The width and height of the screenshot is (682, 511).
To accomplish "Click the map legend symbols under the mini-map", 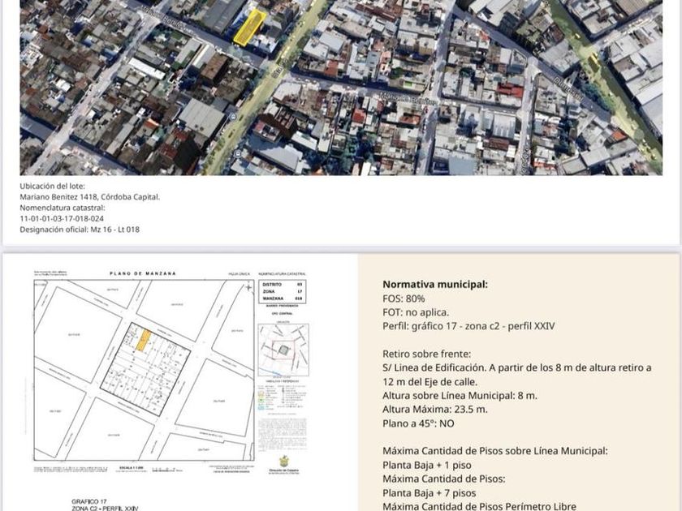I will point(283,397).
